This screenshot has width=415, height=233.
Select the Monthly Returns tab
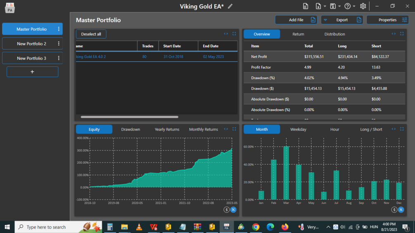(204, 129)
